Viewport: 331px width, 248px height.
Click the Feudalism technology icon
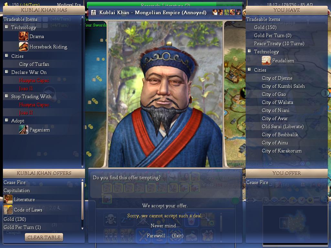[x=266, y=60]
